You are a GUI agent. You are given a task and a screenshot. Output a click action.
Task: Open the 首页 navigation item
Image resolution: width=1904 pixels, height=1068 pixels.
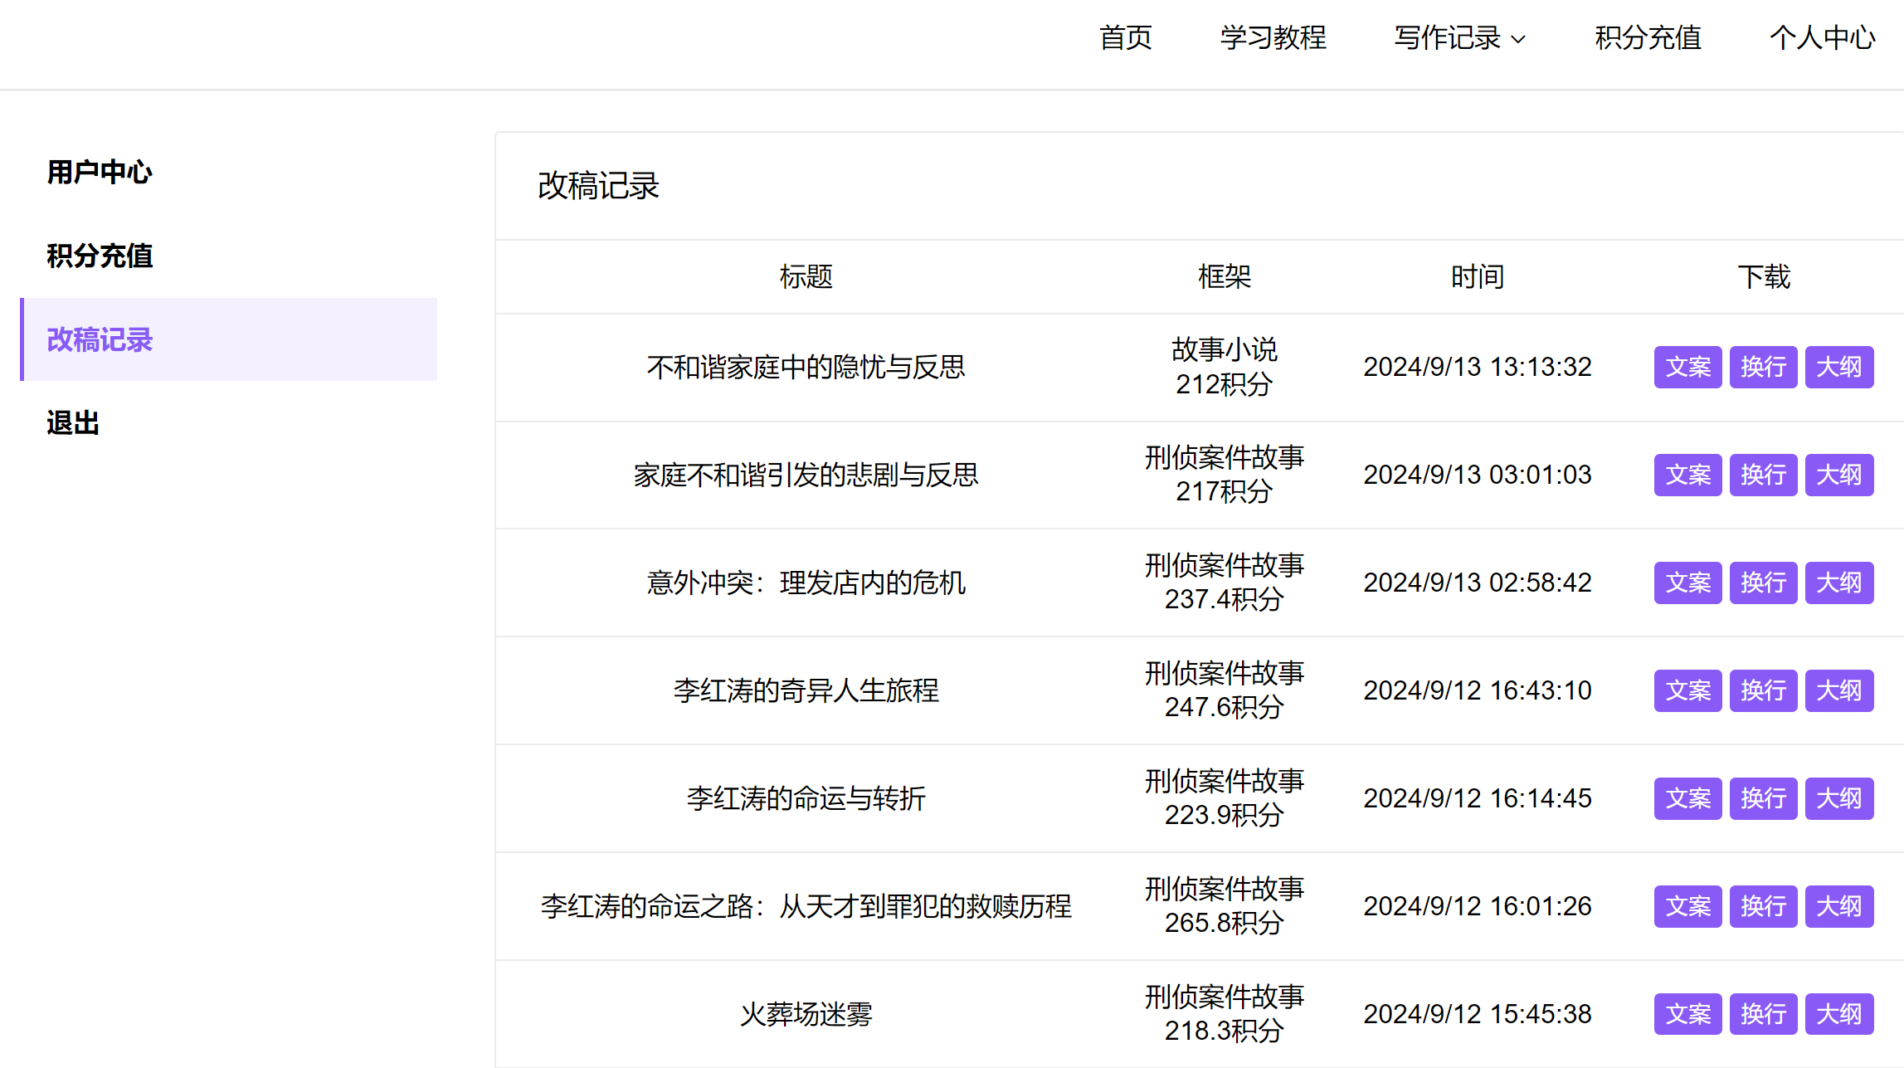pyautogui.click(x=1125, y=38)
